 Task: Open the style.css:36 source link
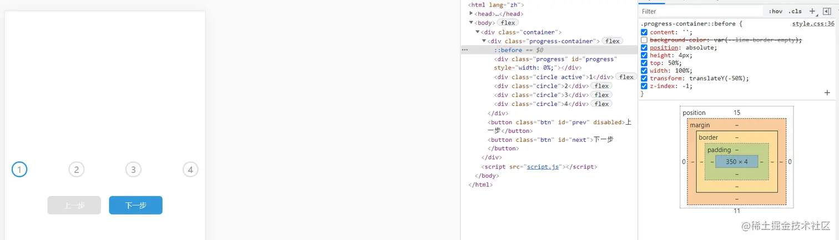[x=813, y=24]
